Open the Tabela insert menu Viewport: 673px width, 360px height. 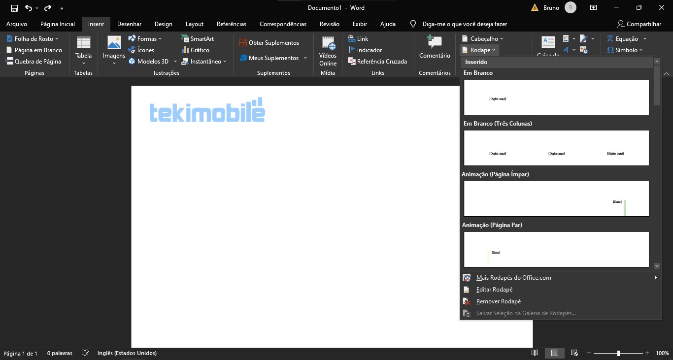click(x=84, y=50)
